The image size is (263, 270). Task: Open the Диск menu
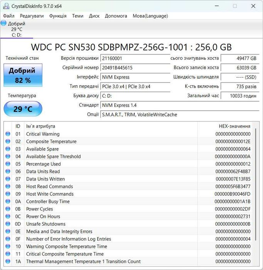pyautogui.click(x=94, y=16)
